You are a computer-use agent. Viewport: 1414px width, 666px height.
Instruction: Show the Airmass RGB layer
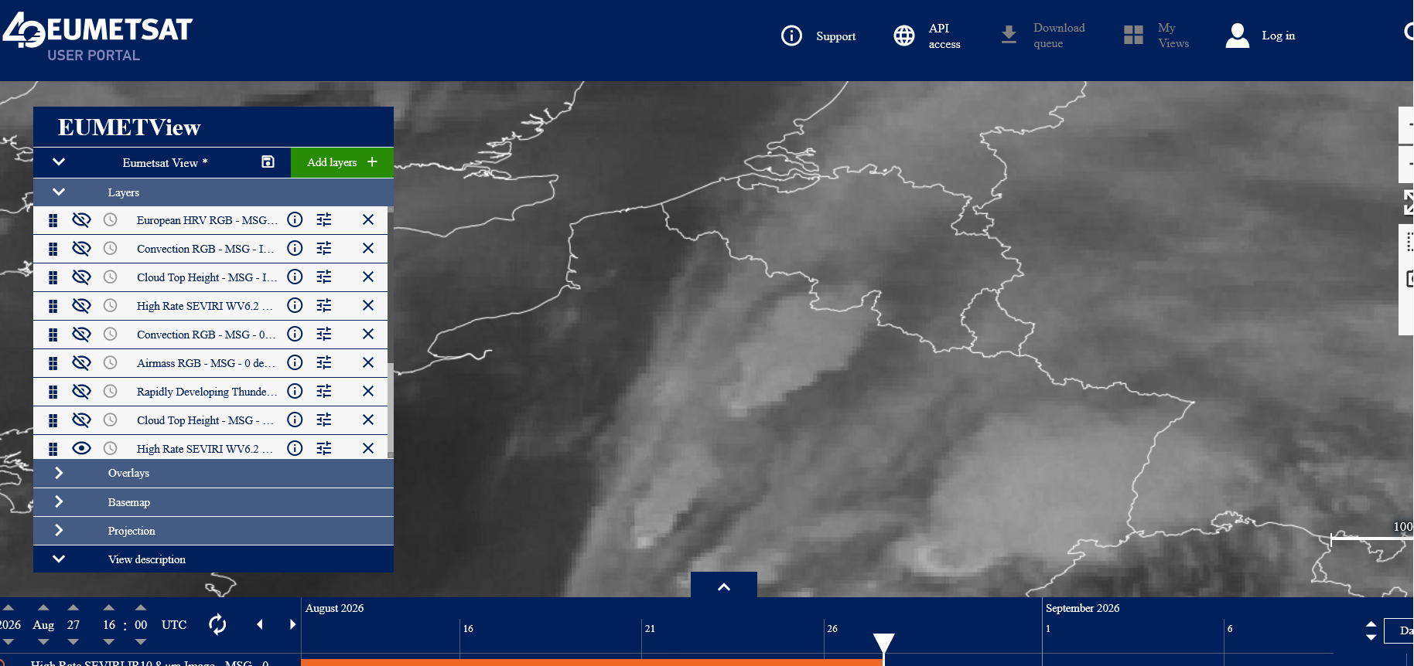coord(81,362)
